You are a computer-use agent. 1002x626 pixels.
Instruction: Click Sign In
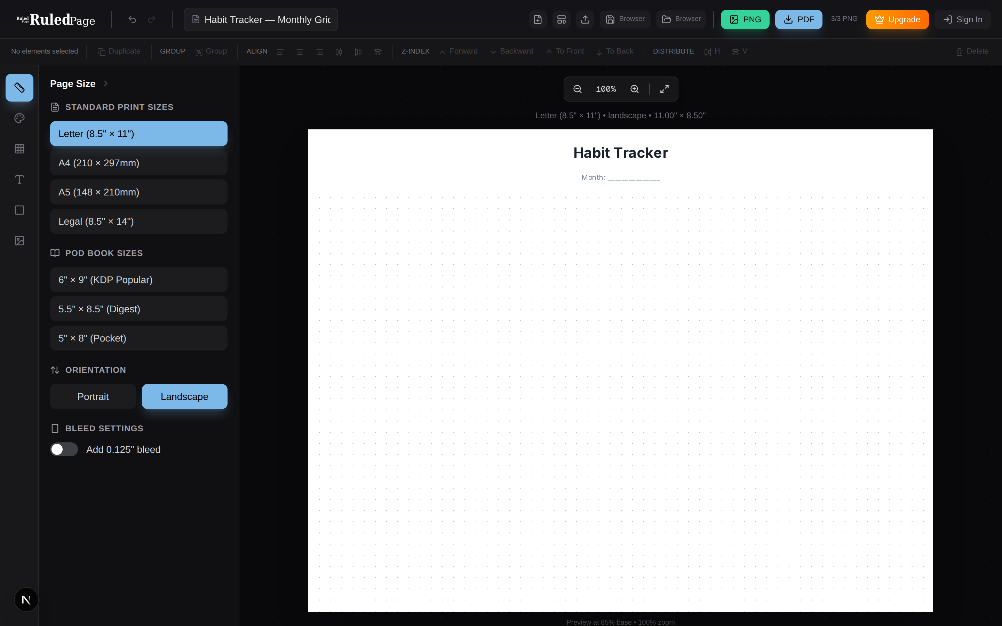963,19
